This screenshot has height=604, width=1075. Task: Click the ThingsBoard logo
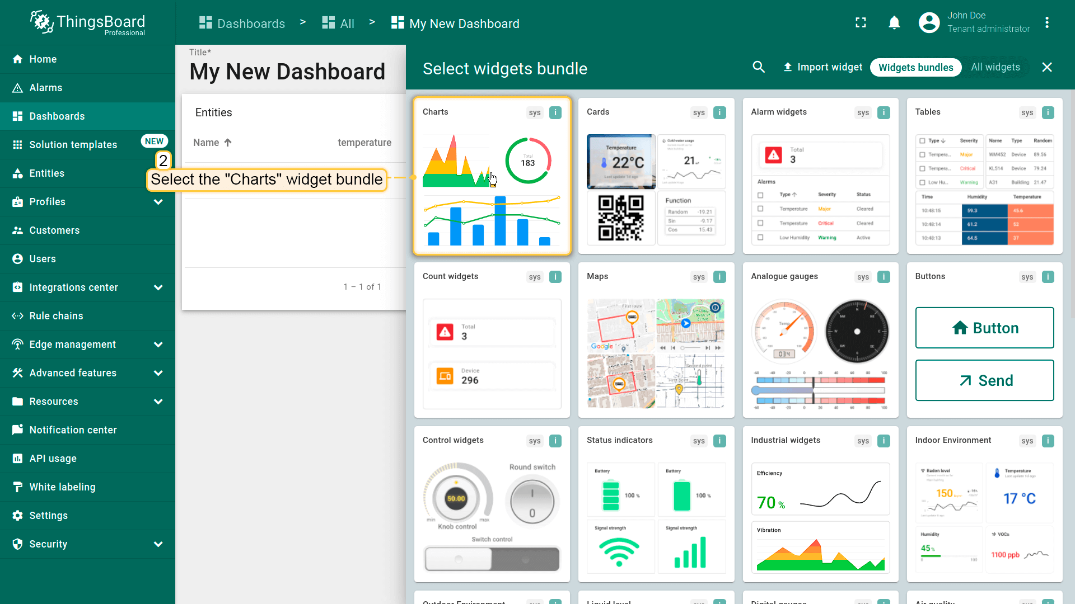pos(87,23)
